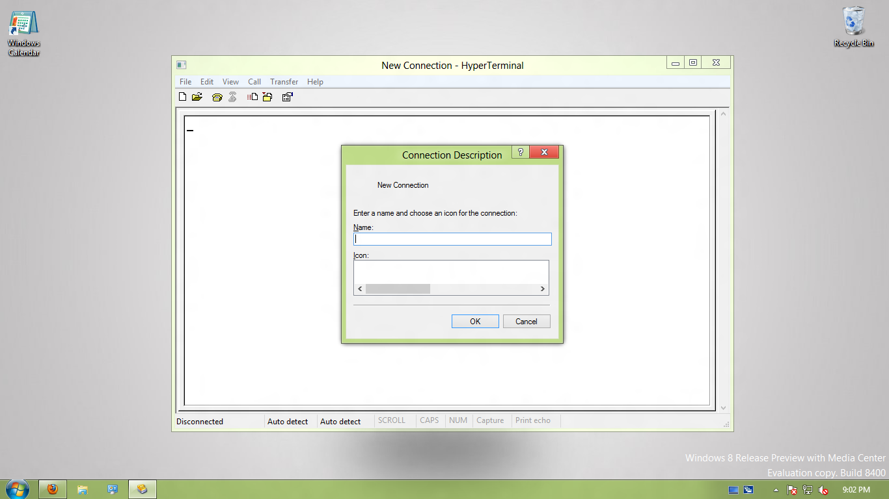Click the terminal window scroll down arrow
Image resolution: width=889 pixels, height=499 pixels.
(723, 407)
